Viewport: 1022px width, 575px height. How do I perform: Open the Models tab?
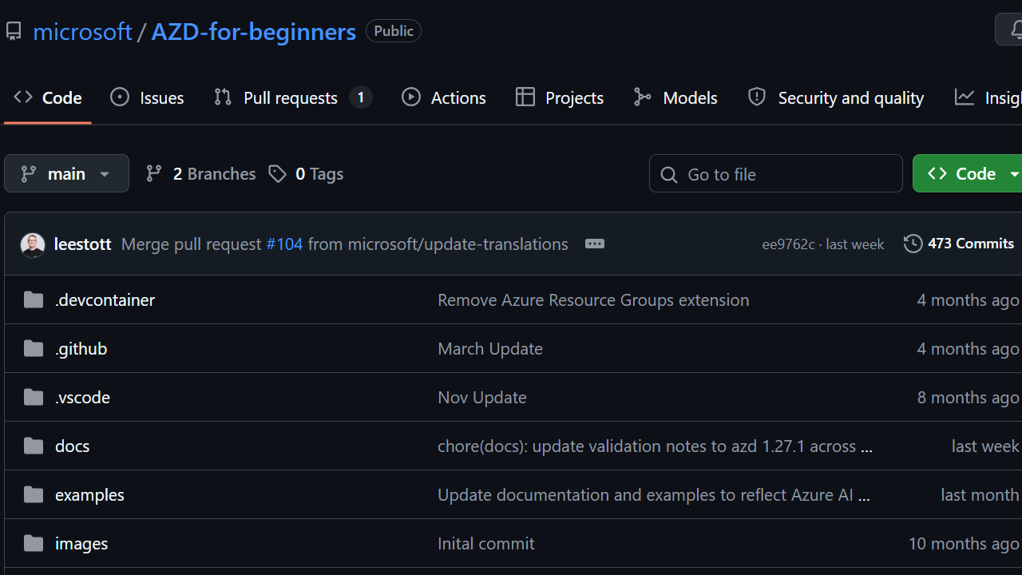pos(675,97)
